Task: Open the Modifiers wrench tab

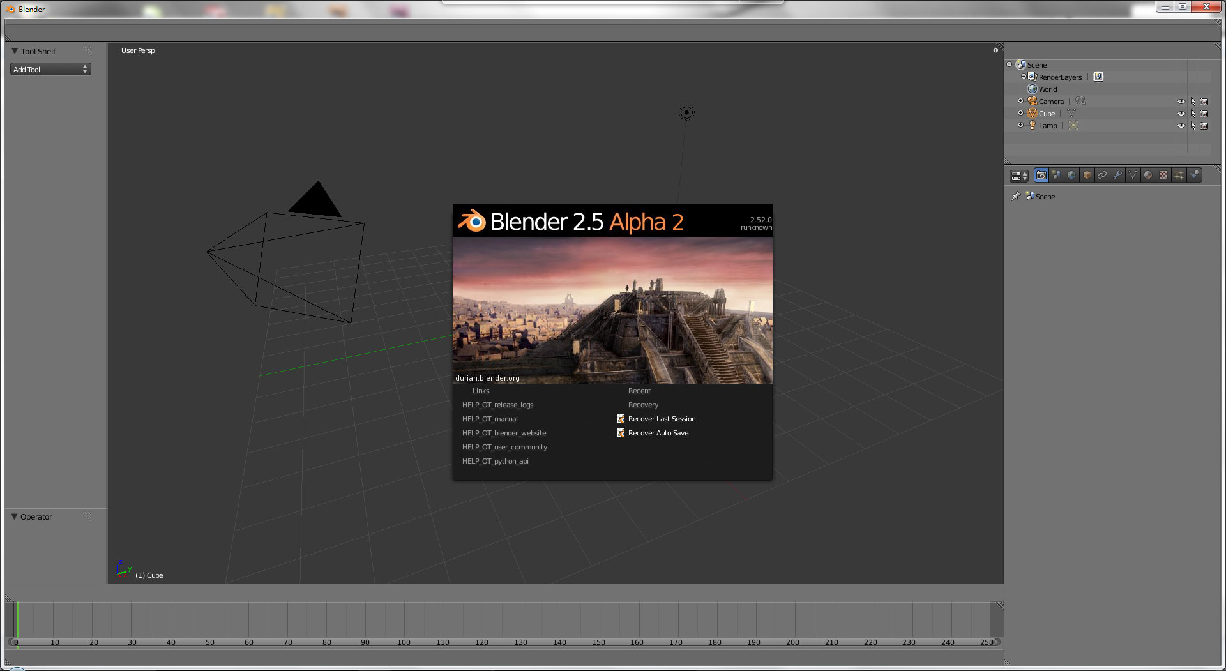Action: pos(1117,175)
